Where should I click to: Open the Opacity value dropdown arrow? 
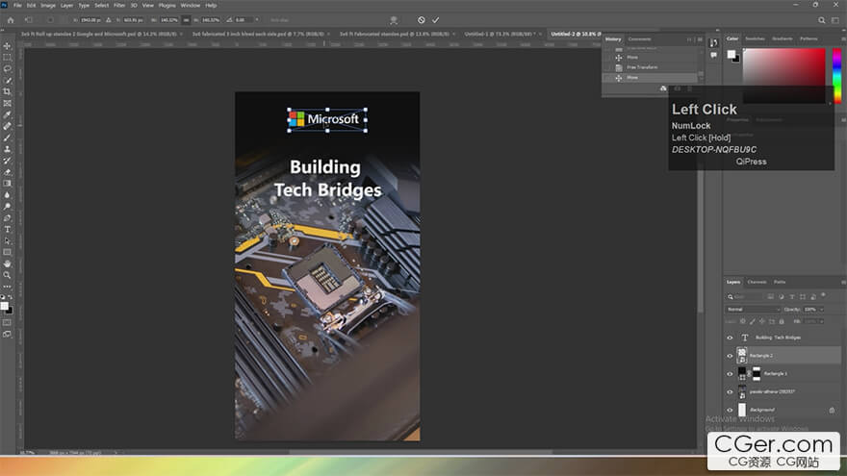coord(821,310)
